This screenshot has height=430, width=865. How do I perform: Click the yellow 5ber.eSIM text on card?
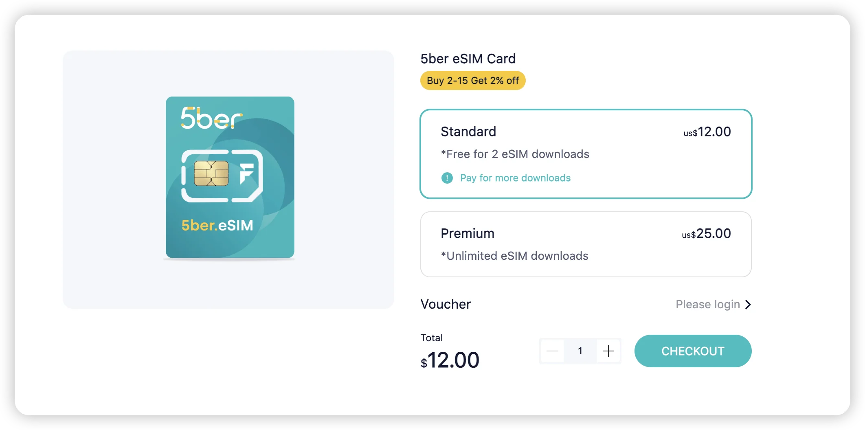tap(217, 225)
